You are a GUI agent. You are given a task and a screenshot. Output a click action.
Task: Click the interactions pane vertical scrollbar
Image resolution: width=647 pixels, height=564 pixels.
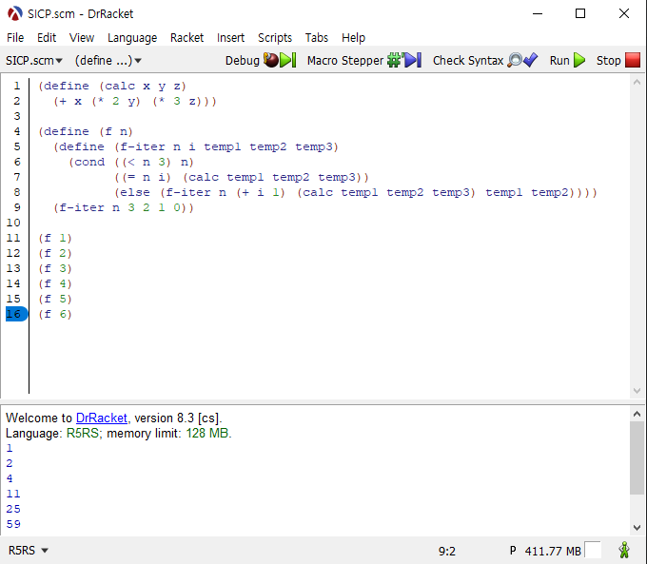coord(637,457)
